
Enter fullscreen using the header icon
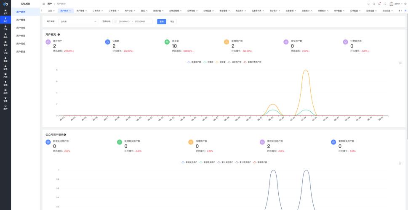coord(385,4)
